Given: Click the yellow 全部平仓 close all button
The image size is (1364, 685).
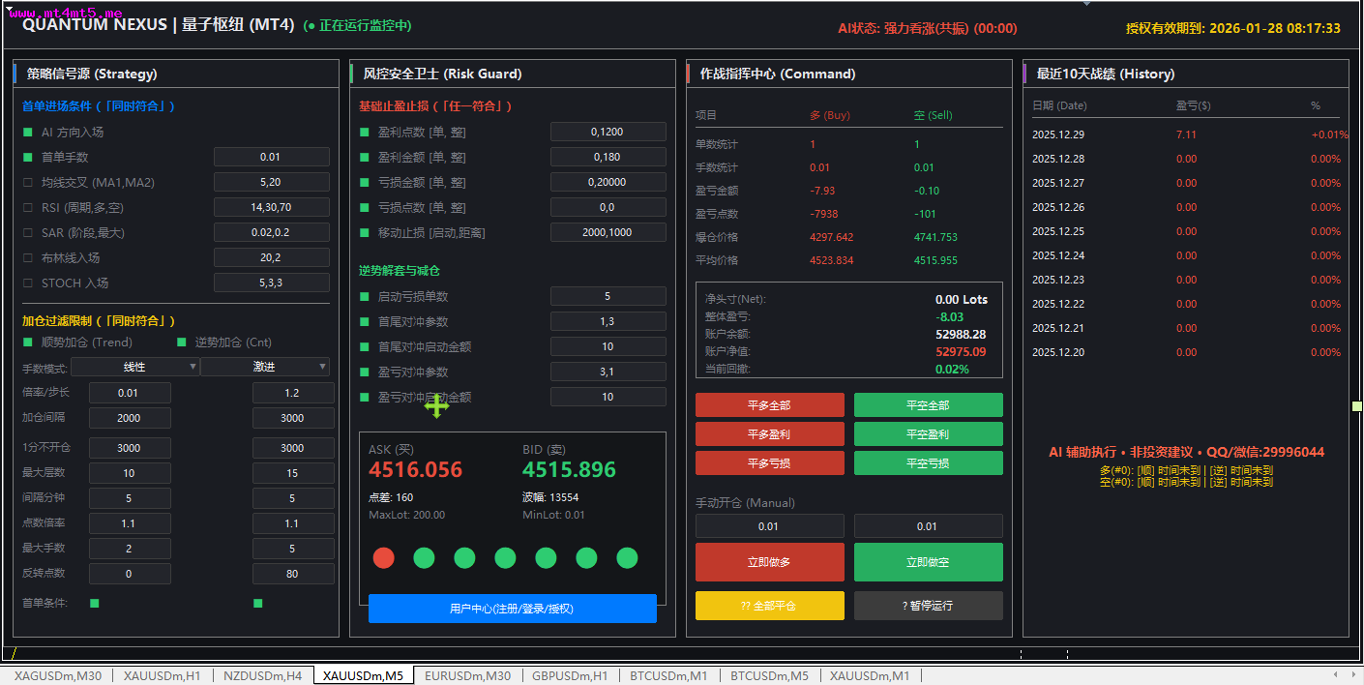Looking at the screenshot, I should [x=769, y=606].
